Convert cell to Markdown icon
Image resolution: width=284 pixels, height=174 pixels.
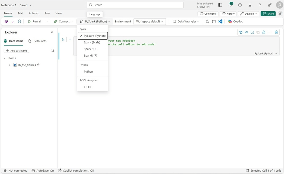coord(246,32)
